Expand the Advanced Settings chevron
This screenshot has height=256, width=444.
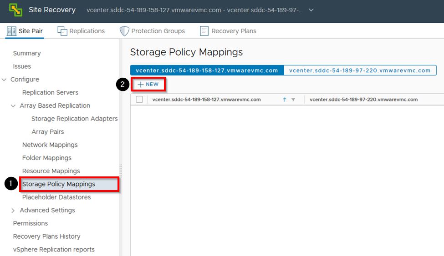[x=13, y=211]
